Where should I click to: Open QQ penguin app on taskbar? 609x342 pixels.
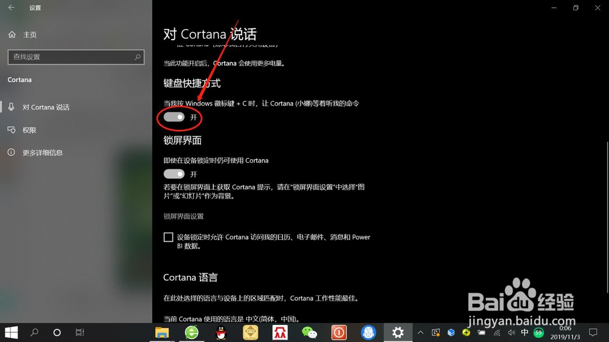221,332
